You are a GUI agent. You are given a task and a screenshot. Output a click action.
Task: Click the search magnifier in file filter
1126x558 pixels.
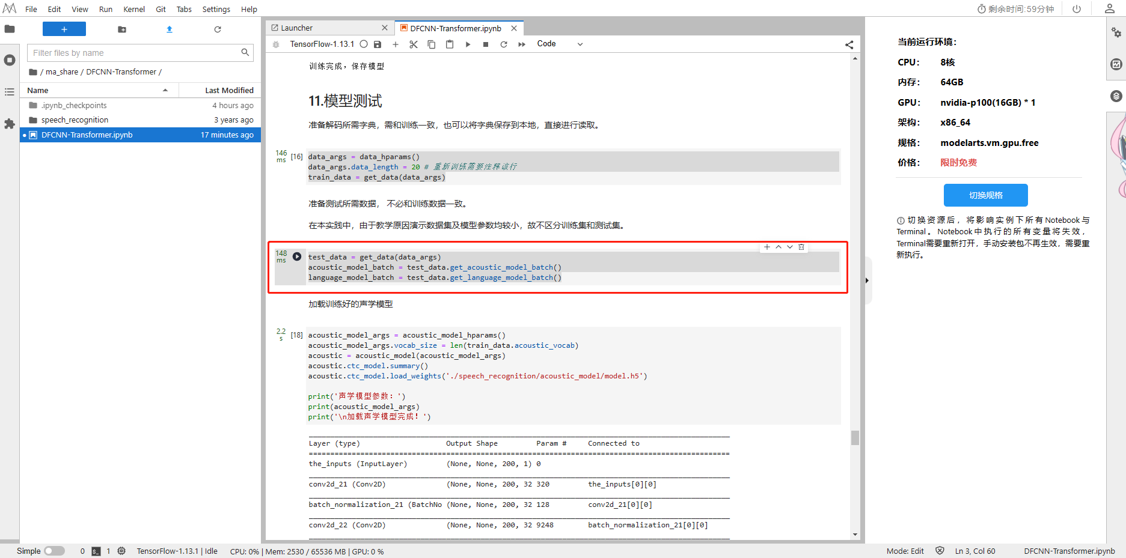pyautogui.click(x=245, y=52)
